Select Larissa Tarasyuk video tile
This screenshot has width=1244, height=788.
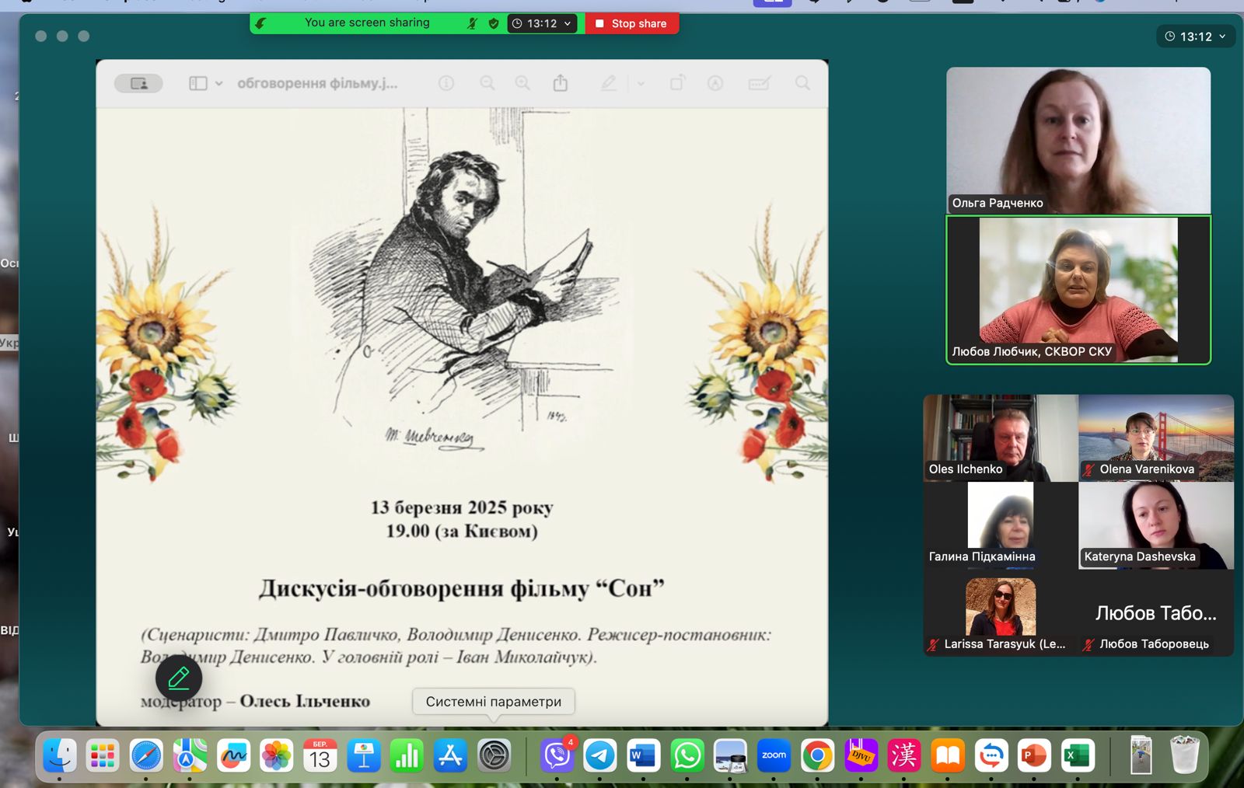coord(1001,613)
